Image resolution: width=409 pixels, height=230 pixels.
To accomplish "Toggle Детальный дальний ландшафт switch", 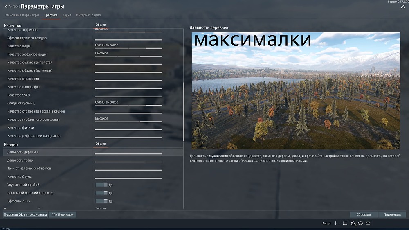I will (101, 193).
